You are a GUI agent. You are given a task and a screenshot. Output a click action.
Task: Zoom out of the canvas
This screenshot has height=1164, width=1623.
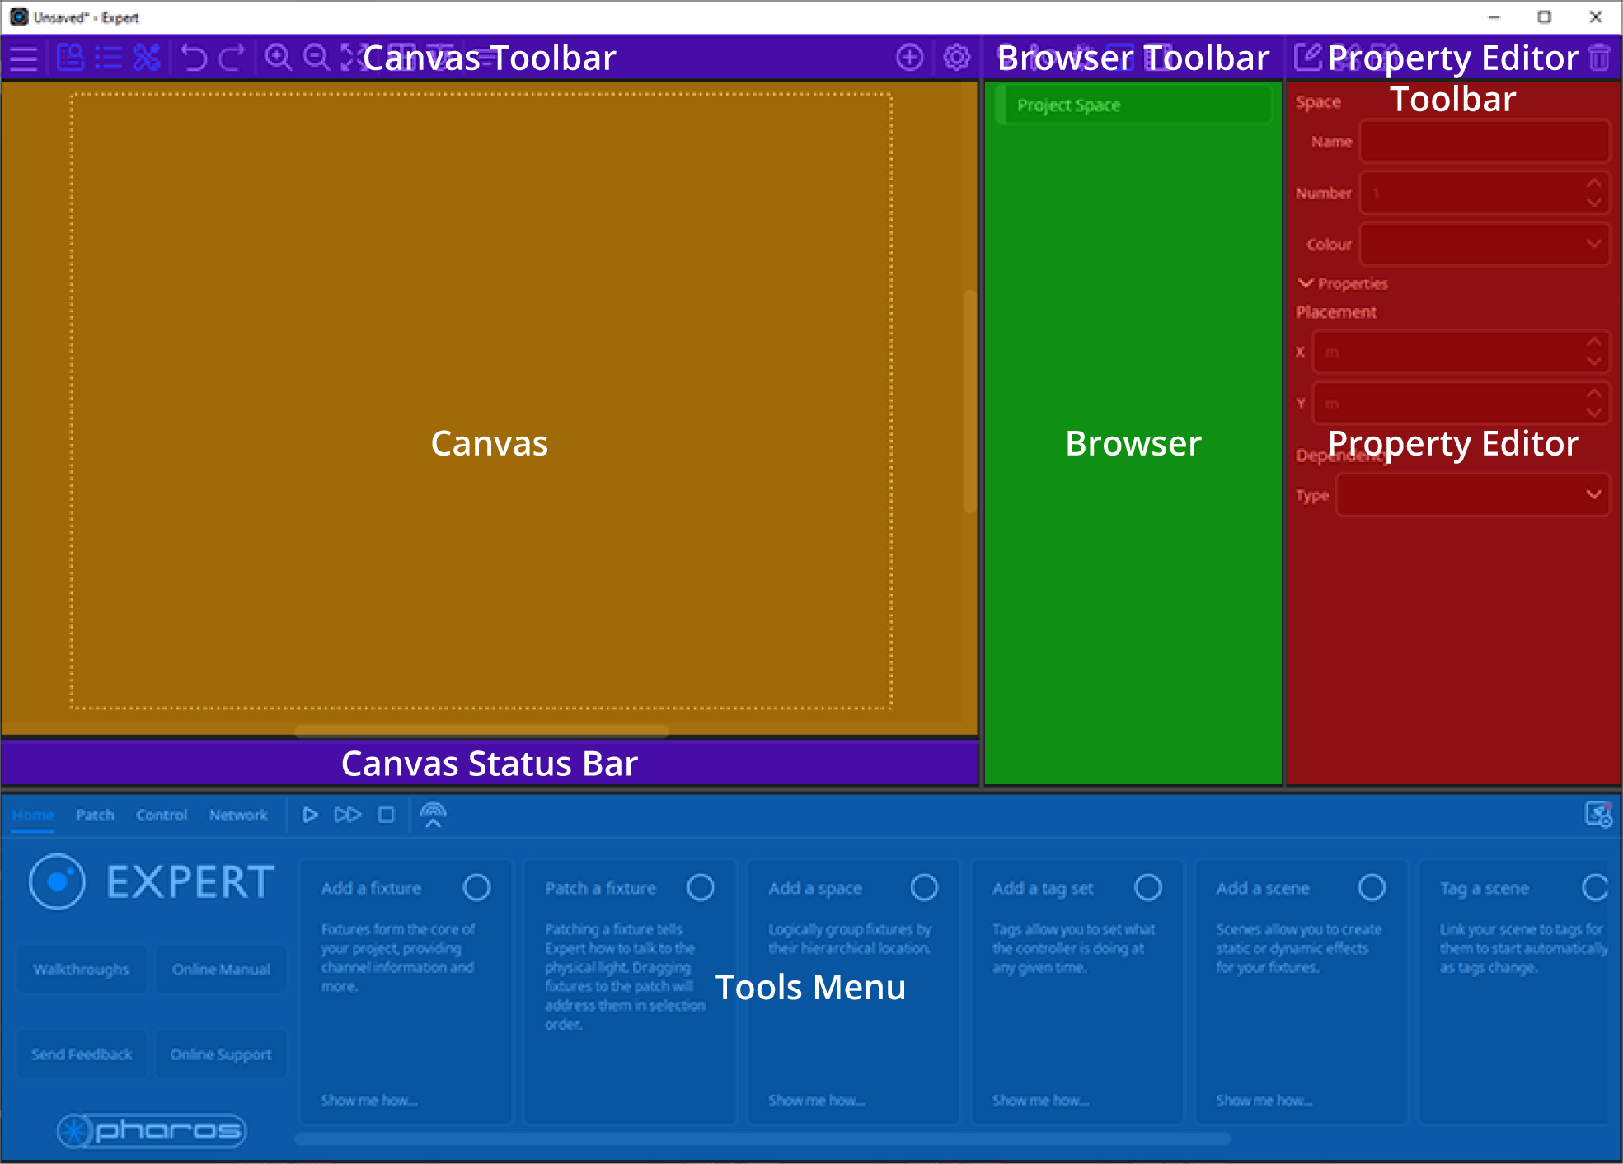(317, 58)
